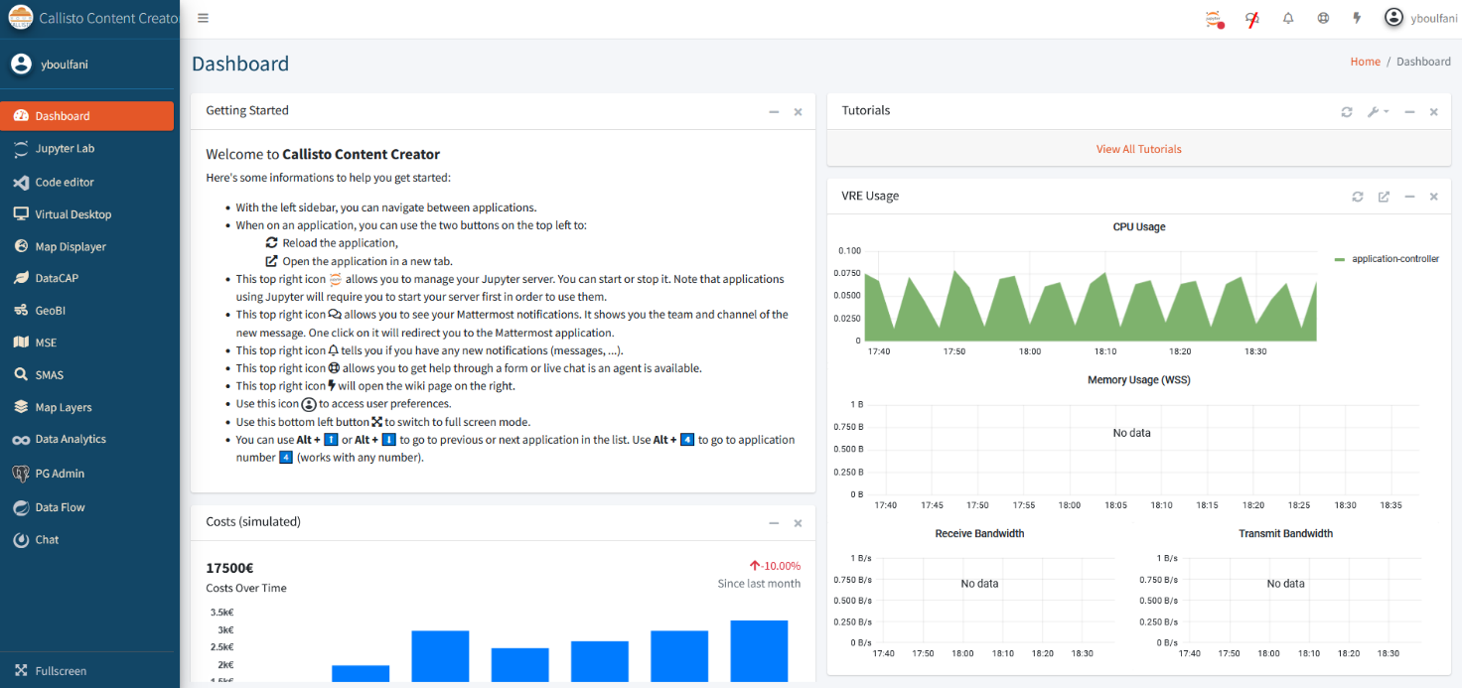Screen dimensions: 1462x688
Task: Collapse the Getting Started panel
Action: point(774,112)
